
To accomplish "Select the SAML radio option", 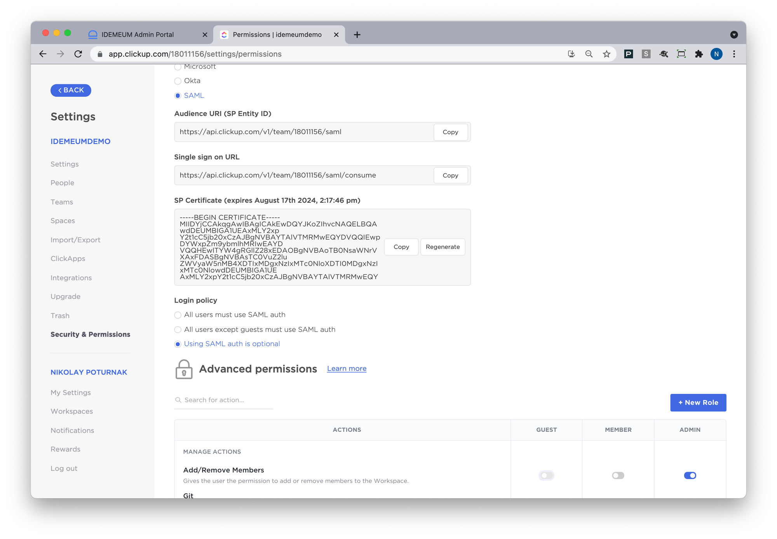I will coord(178,96).
